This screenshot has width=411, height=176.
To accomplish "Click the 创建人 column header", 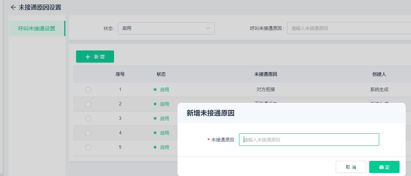I will coord(379,74).
